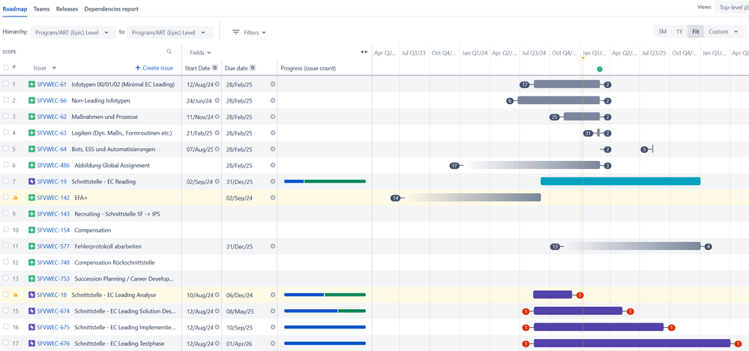Image resolution: width=749 pixels, height=351 pixels.
Task: Click the purple icon of SFVWEC-674
Action: click(x=31, y=311)
